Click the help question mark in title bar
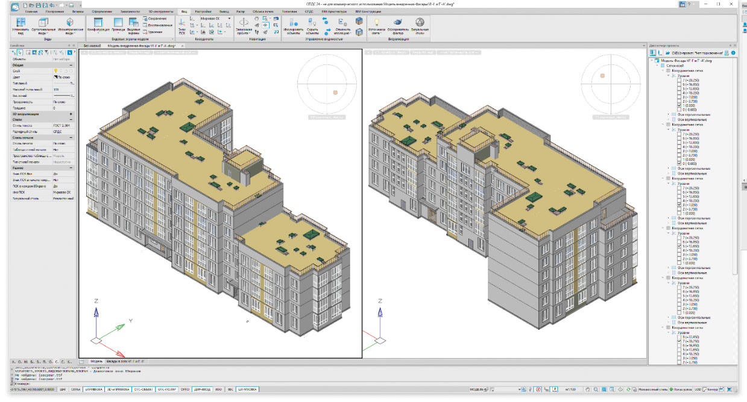747x402 pixels. [689, 4]
